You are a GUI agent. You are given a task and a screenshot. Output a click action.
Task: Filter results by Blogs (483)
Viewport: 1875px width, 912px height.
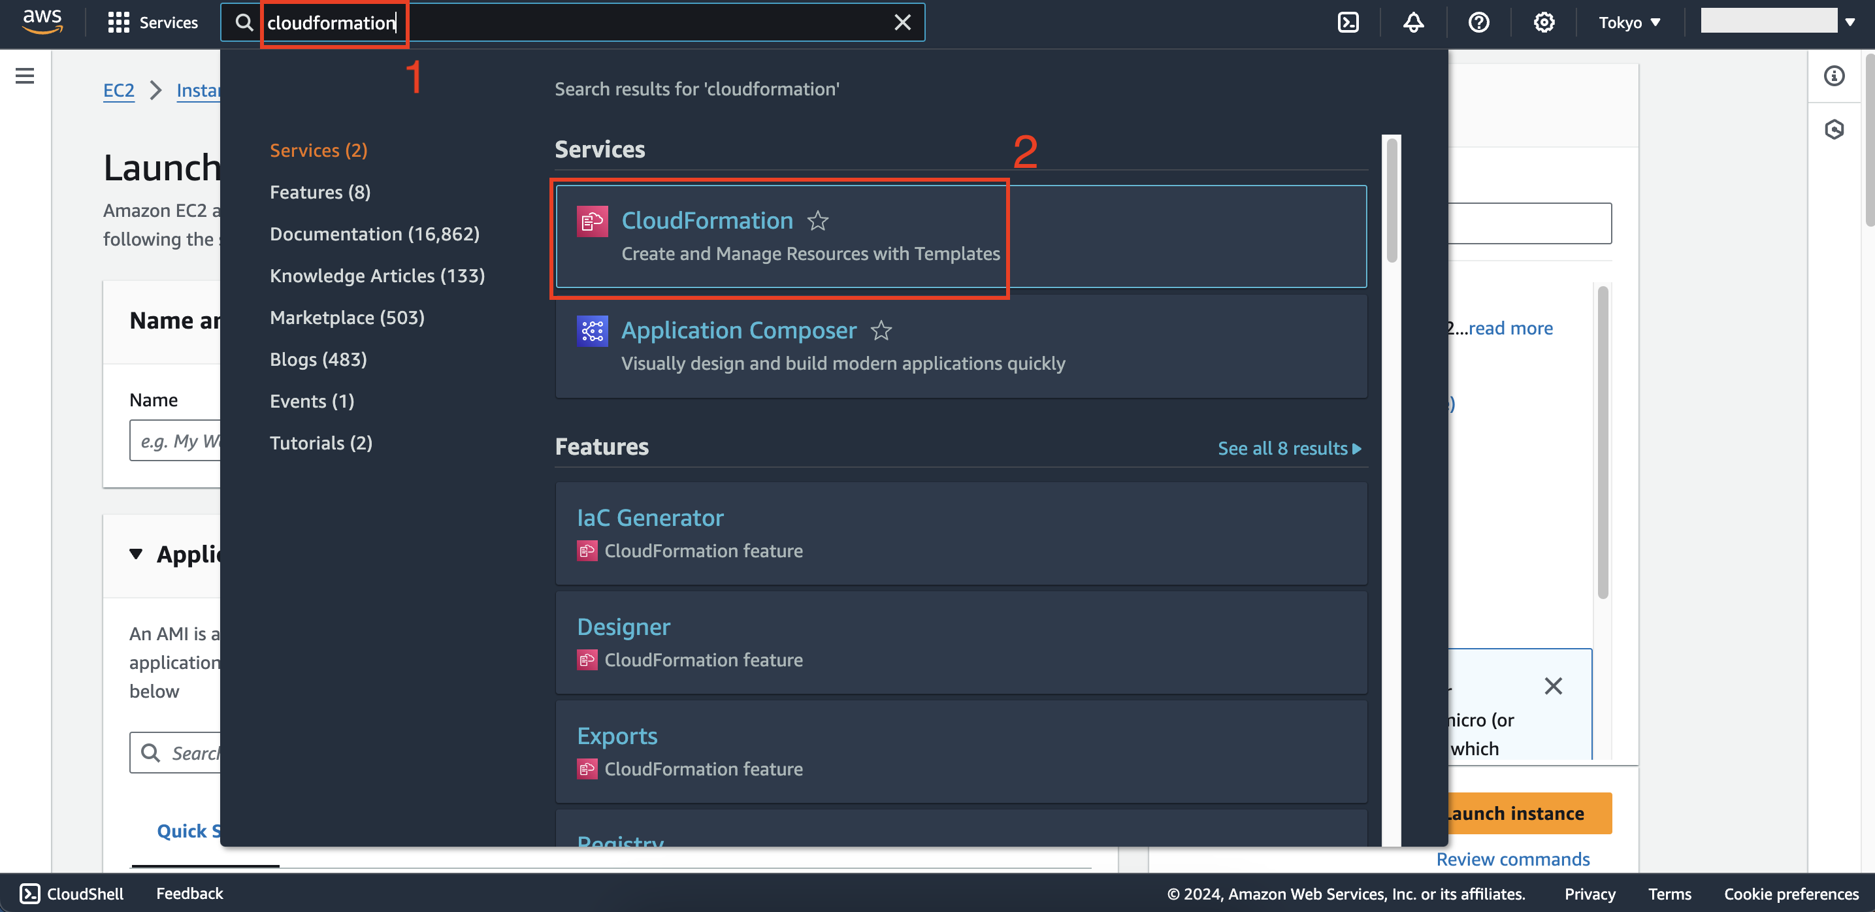pos(318,359)
